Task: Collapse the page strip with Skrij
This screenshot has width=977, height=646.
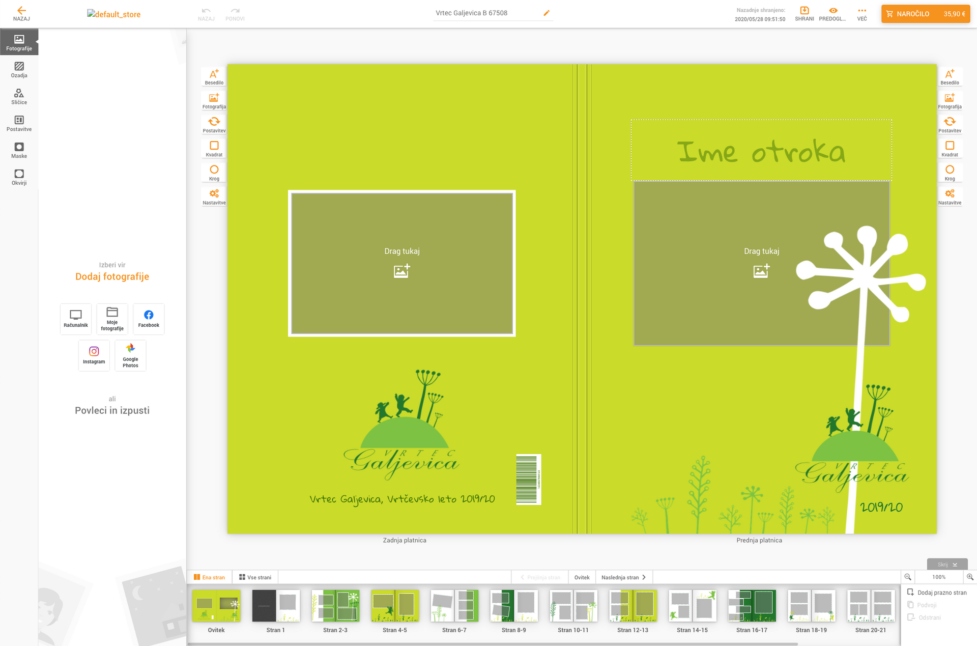Action: pyautogui.click(x=947, y=564)
